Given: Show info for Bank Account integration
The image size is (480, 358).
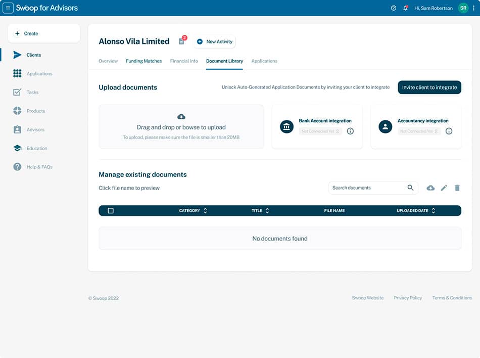Looking at the screenshot, I should click(350, 131).
